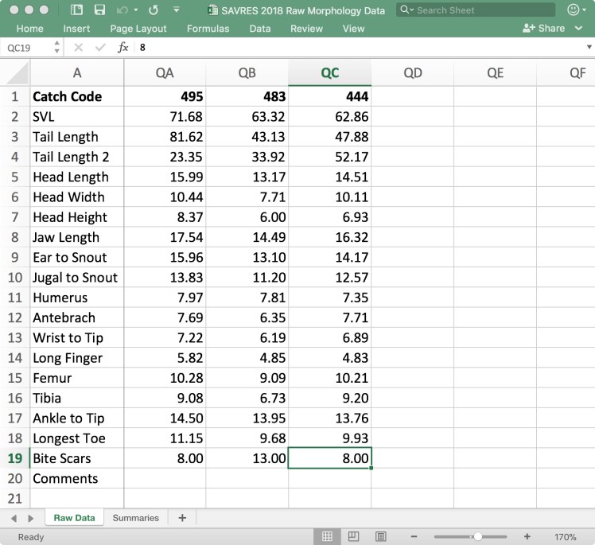Confirm entry with the checkmark icon

point(100,48)
